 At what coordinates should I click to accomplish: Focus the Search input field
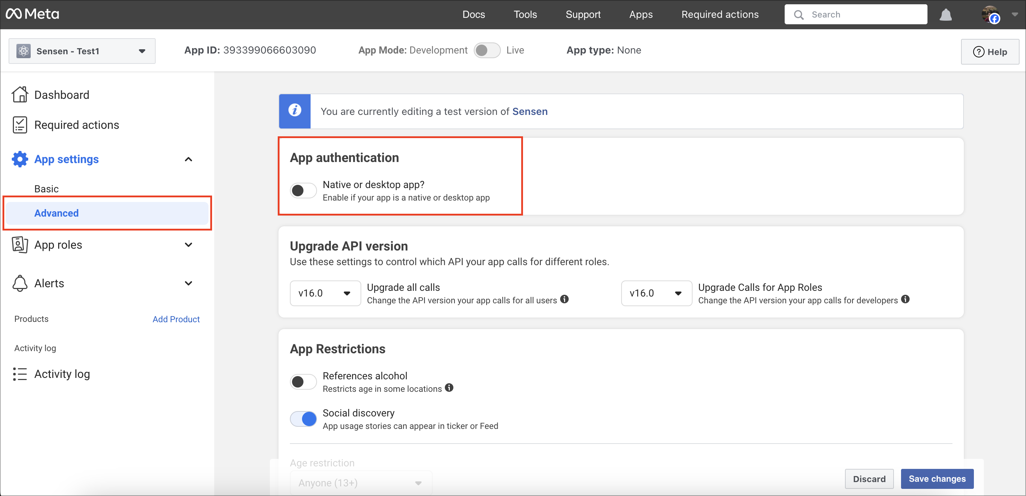coord(855,15)
